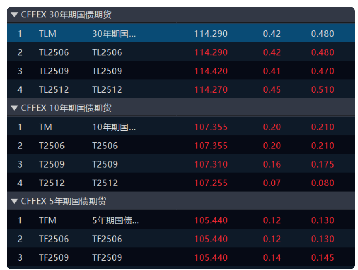358x270 pixels.
Task: Click price 114.290 in TLM row
Action: tap(211, 34)
